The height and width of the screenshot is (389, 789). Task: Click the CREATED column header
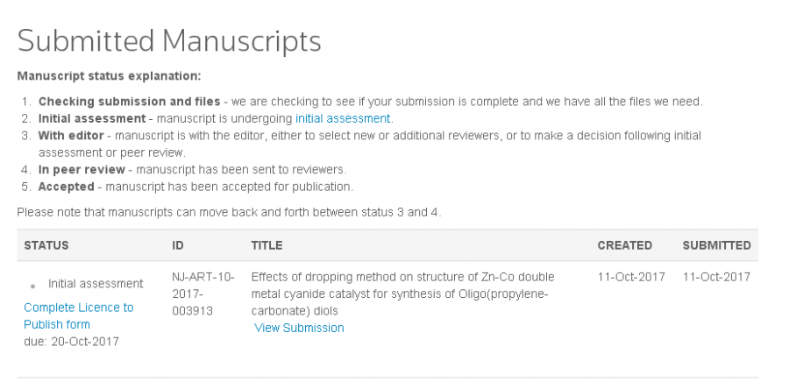(624, 245)
